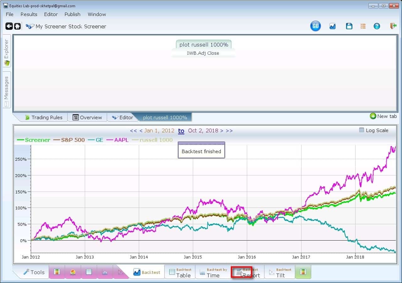Open the Publish menu
The width and height of the screenshot is (402, 283).
pyautogui.click(x=73, y=14)
